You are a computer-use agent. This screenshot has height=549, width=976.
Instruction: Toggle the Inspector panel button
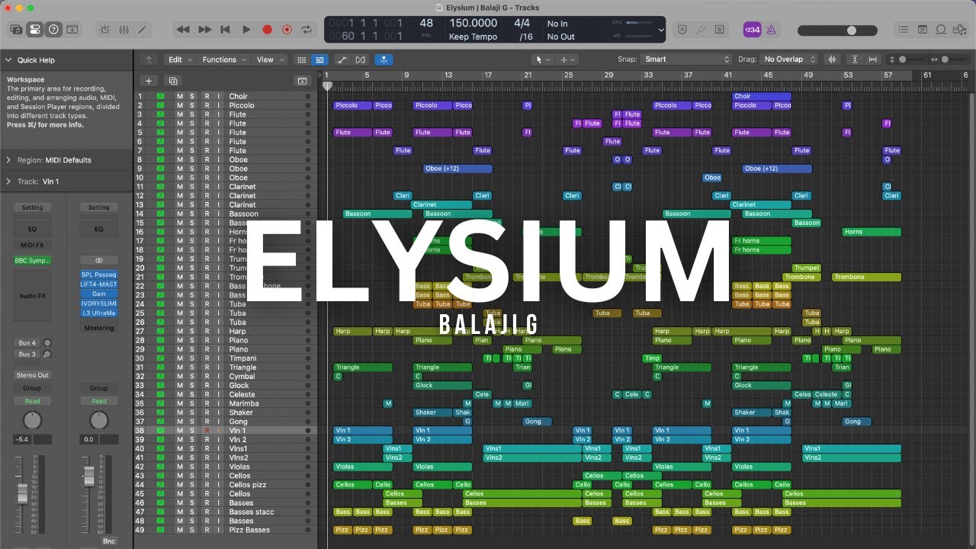tap(34, 30)
